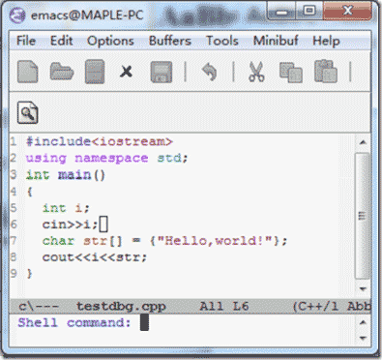Click the New File toolbar icon
The width and height of the screenshot is (382, 360).
coord(28,72)
